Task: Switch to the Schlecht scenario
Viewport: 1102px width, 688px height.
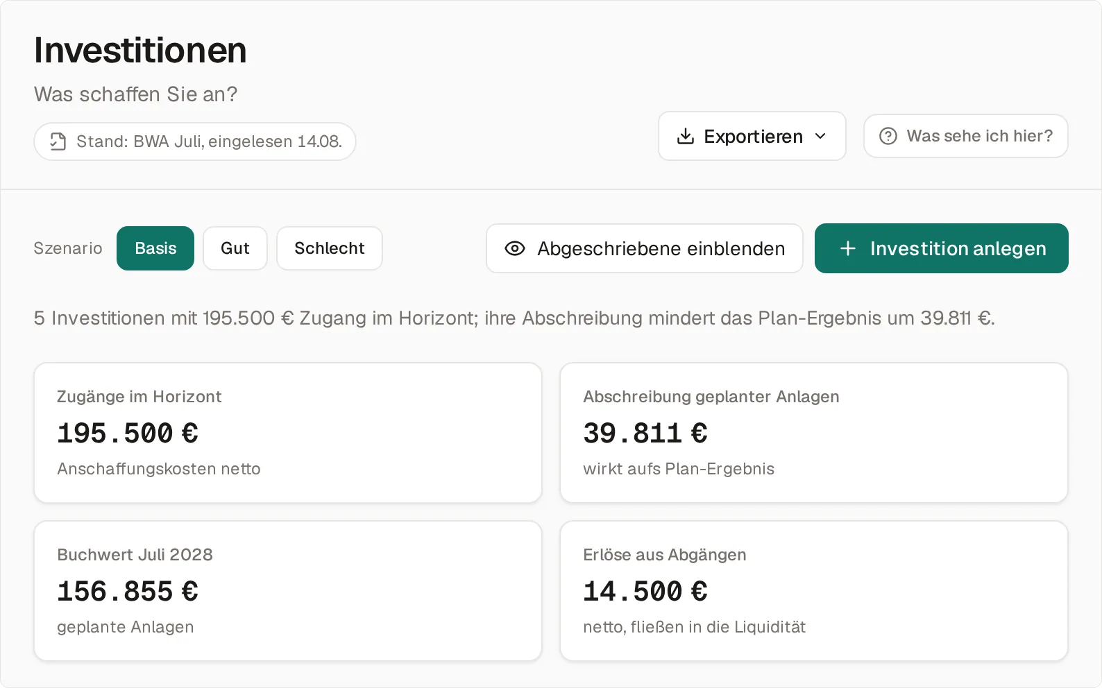Action: 330,248
